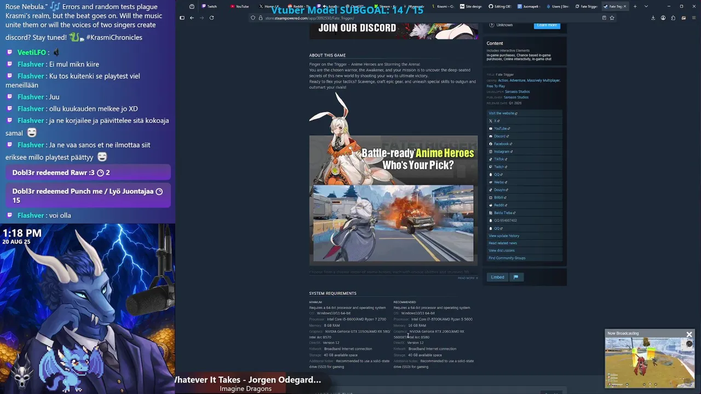Screen dimensions: 701x394
Task: Click the ABOUT THIS GAME heading
Action: pos(327,55)
